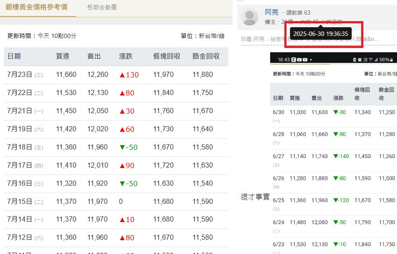Screen dimensions: 397x254
Task: Click the 條塊回收 column header in left table
Action: 167,56
